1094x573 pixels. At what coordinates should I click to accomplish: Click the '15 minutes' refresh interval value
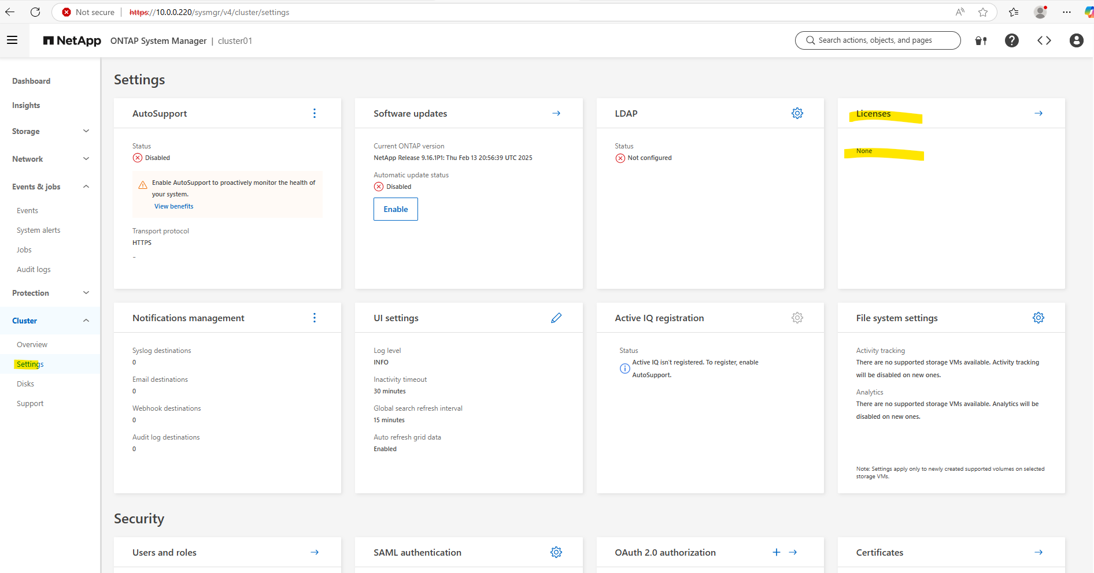pos(389,420)
